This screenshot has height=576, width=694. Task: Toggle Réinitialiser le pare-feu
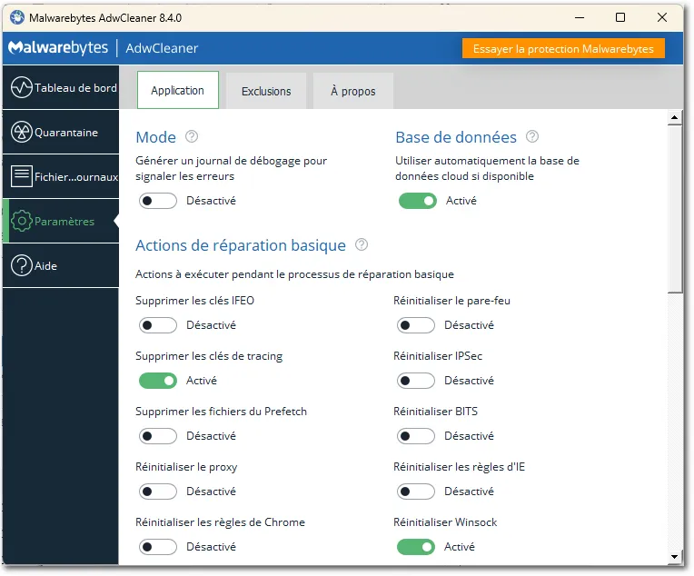(x=416, y=325)
